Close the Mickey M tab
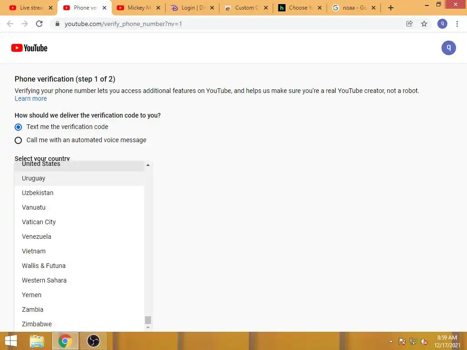Screen dimensions: 467x350 pyautogui.click(x=158, y=8)
